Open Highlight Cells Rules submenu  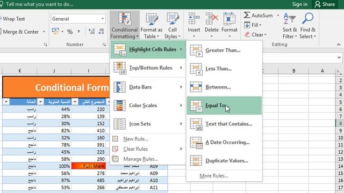tap(148, 49)
